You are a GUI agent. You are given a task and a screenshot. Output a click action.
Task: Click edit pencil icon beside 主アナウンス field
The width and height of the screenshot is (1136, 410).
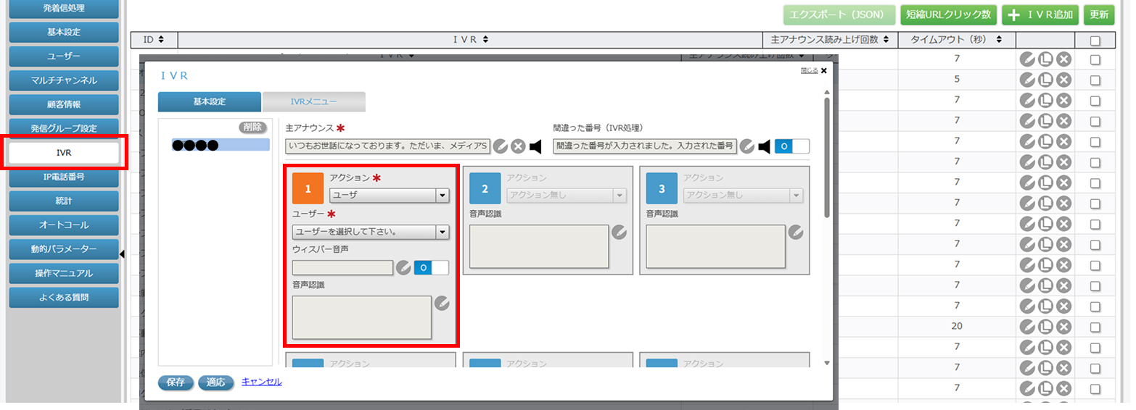pos(500,147)
